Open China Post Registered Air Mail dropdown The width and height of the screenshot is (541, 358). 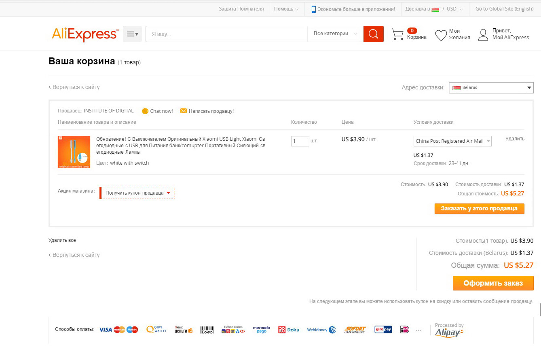[x=452, y=141]
